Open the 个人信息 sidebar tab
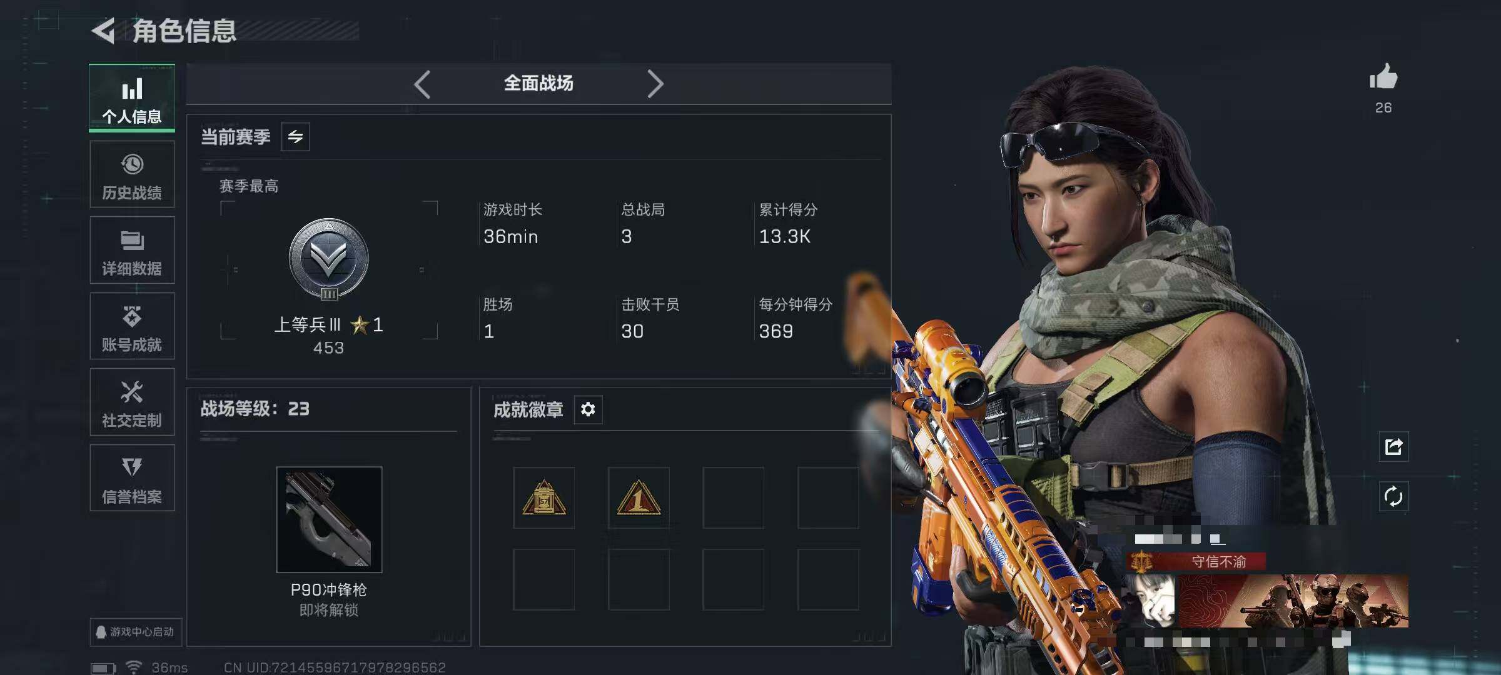 tap(132, 97)
